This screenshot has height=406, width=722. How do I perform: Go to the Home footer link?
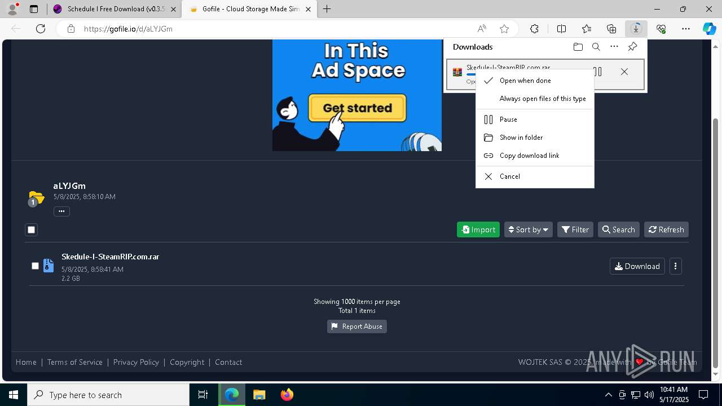pos(26,362)
